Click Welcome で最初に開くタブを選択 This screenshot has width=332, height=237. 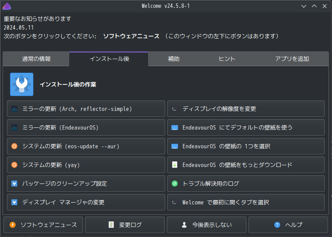[246, 202]
